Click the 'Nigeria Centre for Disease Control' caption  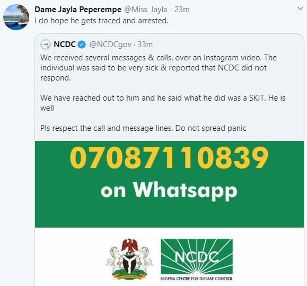coord(197,279)
